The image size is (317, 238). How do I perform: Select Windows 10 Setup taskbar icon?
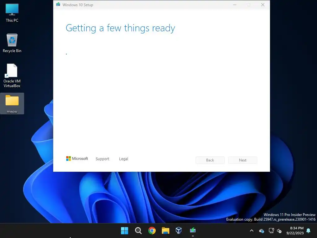click(193, 231)
